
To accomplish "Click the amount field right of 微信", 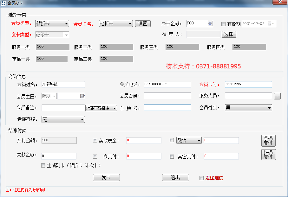I will pyautogui.click(x=221, y=140).
